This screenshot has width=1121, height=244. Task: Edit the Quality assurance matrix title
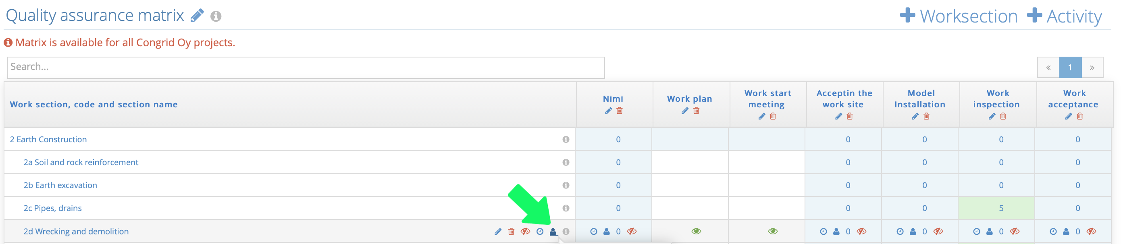click(197, 16)
